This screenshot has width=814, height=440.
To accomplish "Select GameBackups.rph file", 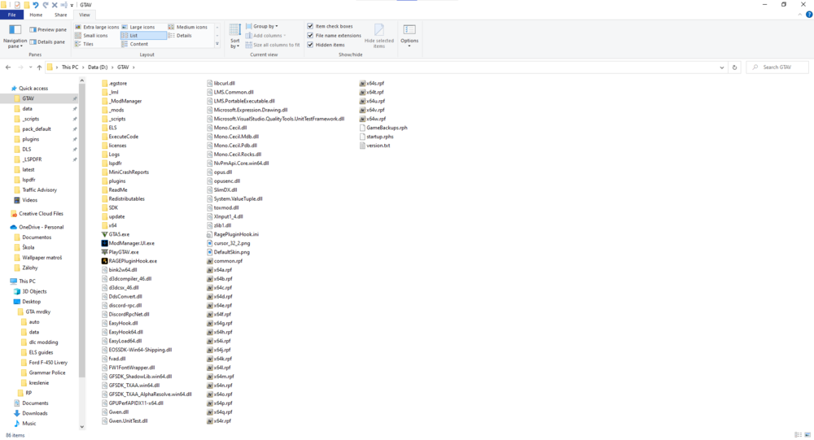I will (x=383, y=128).
